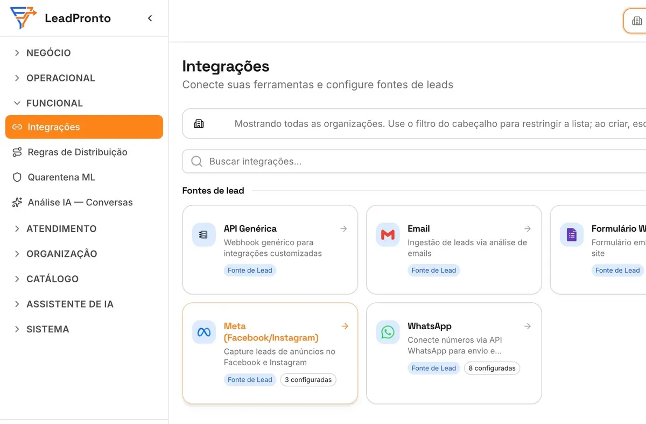Click the 8 configuradas badge on WhatsApp
Viewport: 646px width, 424px height.
(492, 369)
